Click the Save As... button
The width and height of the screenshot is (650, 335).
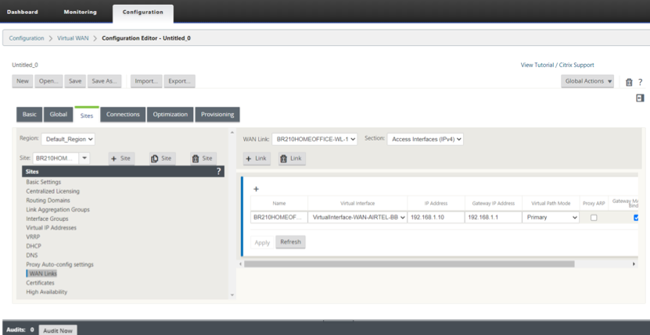105,81
